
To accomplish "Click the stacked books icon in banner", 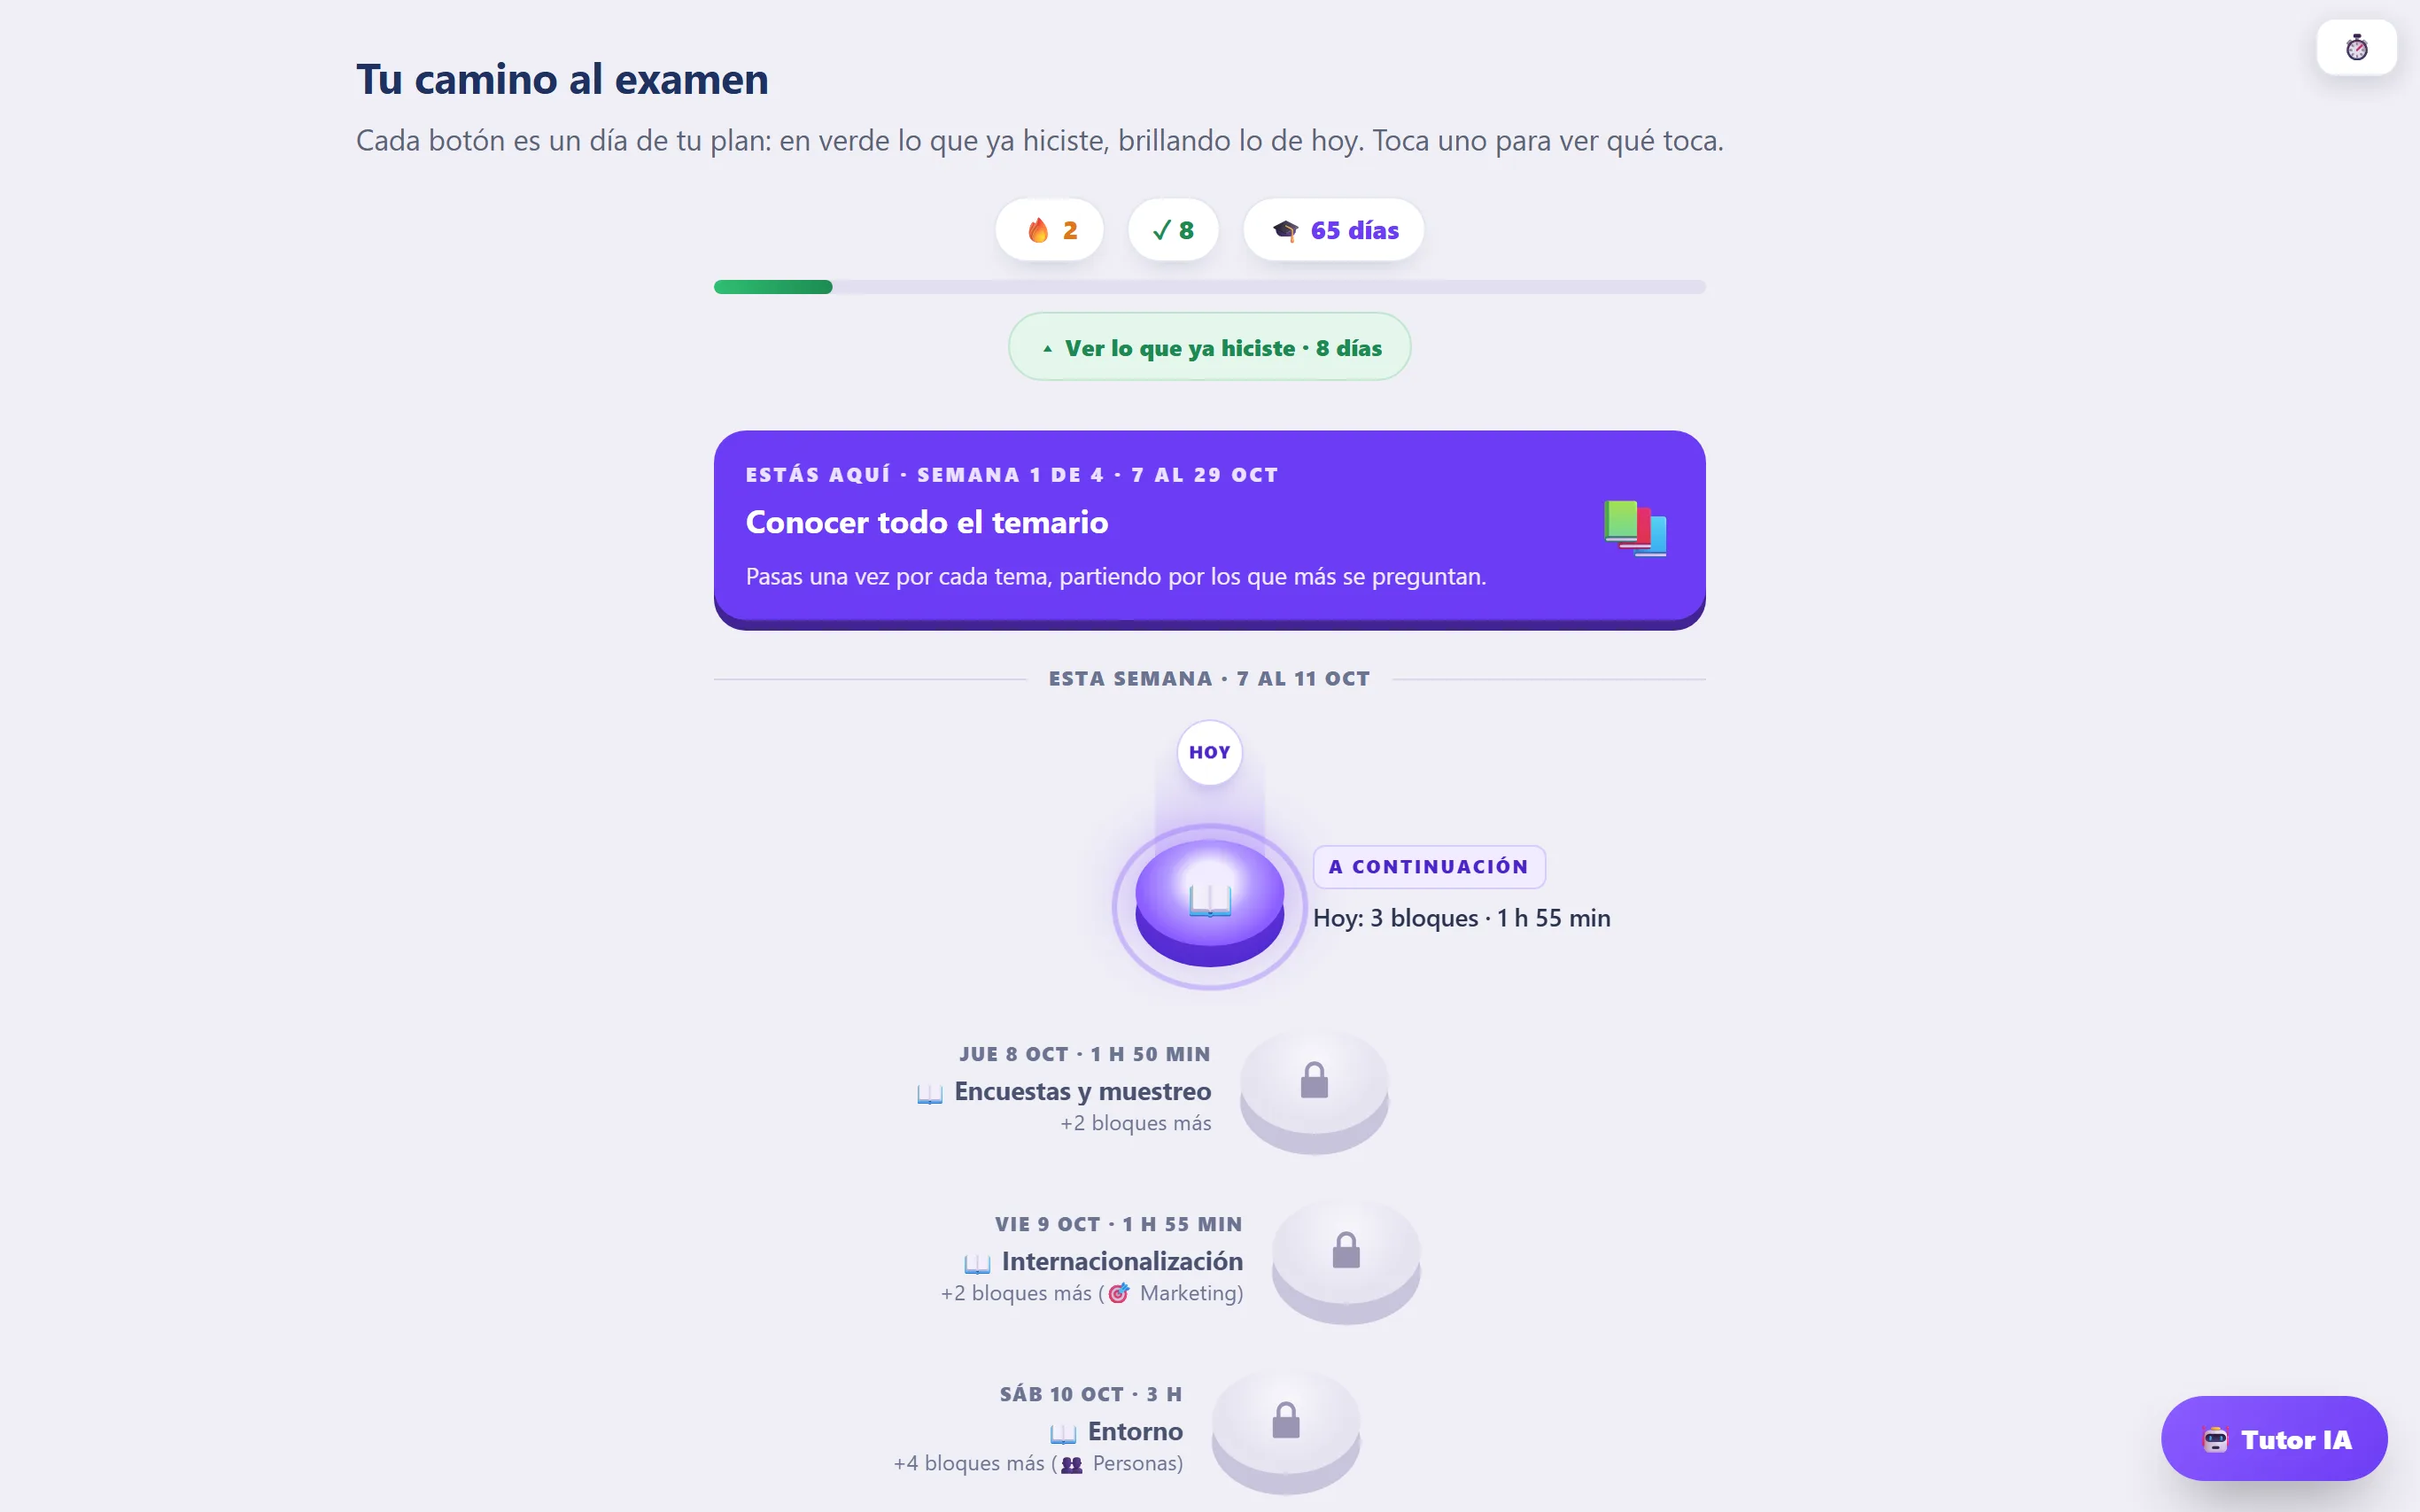I will (x=1635, y=527).
